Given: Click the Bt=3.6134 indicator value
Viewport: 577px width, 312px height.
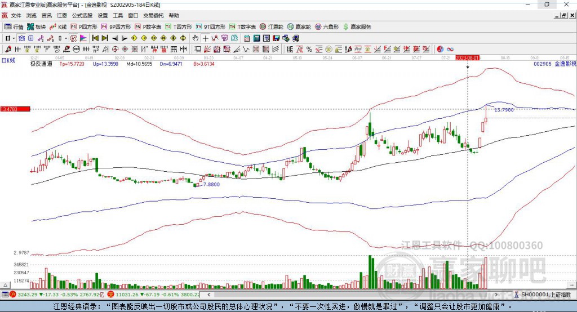Looking at the screenshot, I should tap(204, 64).
